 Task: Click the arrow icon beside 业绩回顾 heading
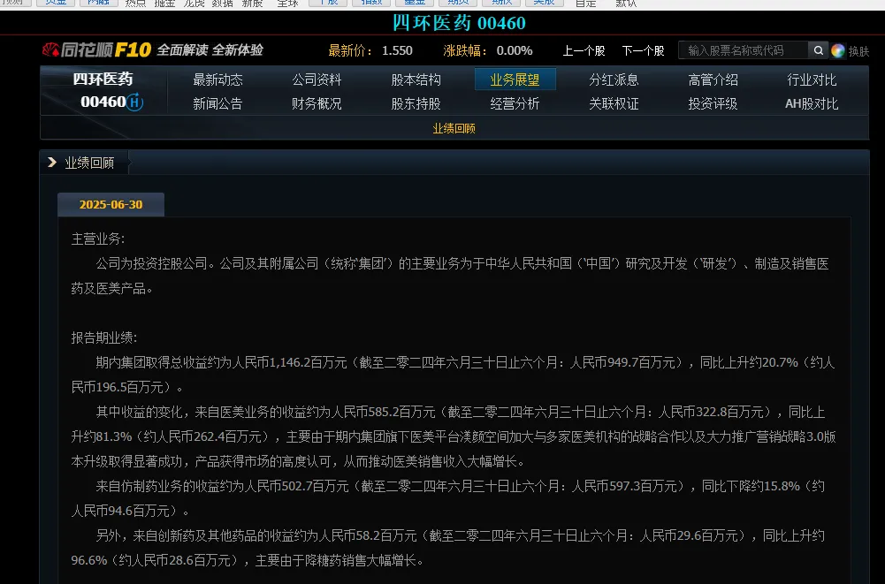coord(52,163)
